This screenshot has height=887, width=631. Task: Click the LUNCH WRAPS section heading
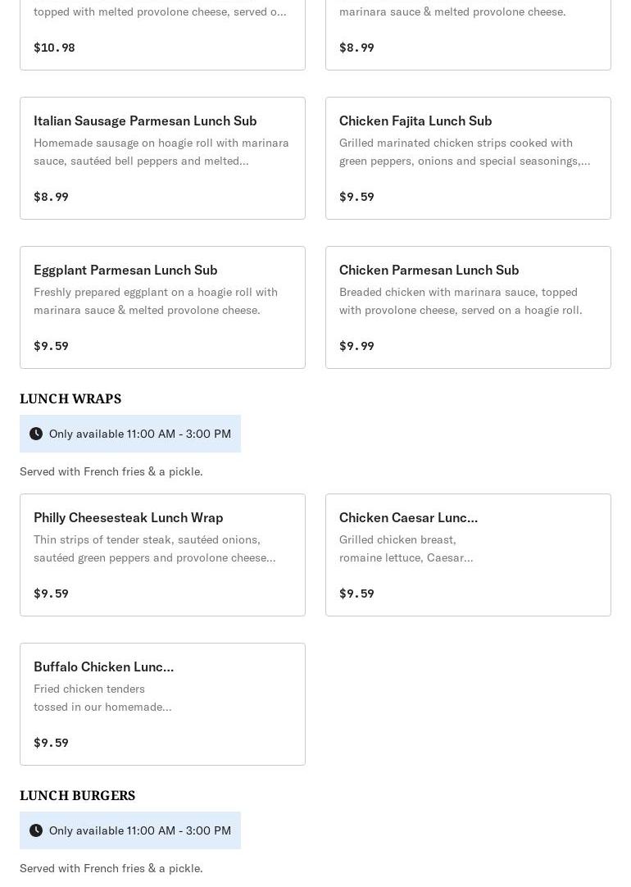(70, 398)
